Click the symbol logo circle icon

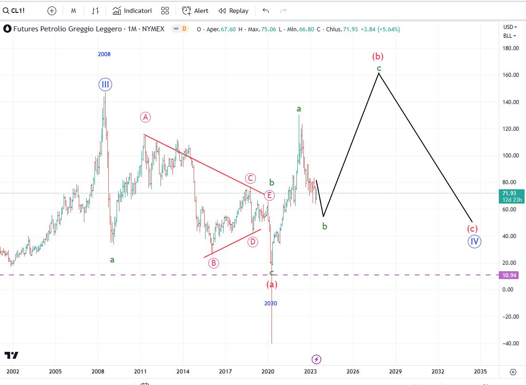[7, 29]
